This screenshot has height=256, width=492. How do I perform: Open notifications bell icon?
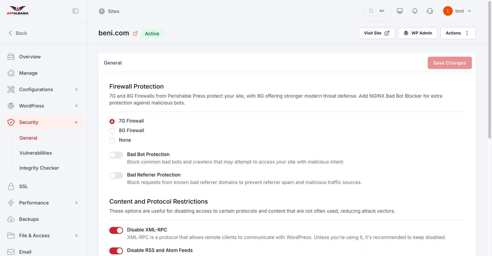415,11
